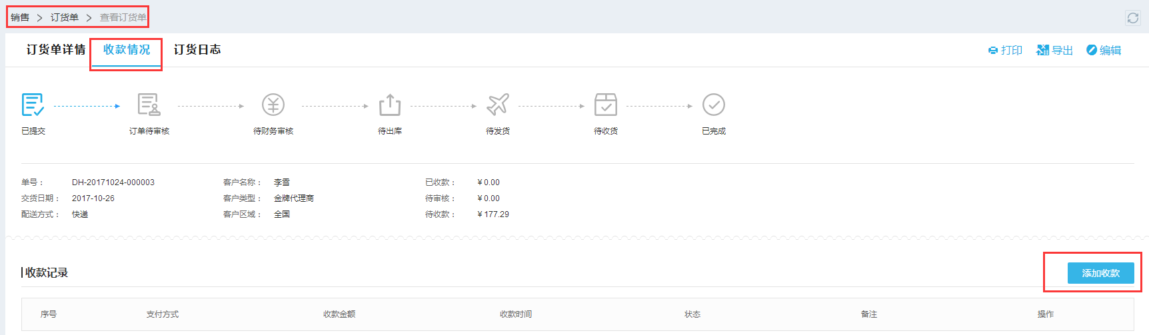
Task: Click the 待发货 airplane step icon
Action: coord(498,105)
